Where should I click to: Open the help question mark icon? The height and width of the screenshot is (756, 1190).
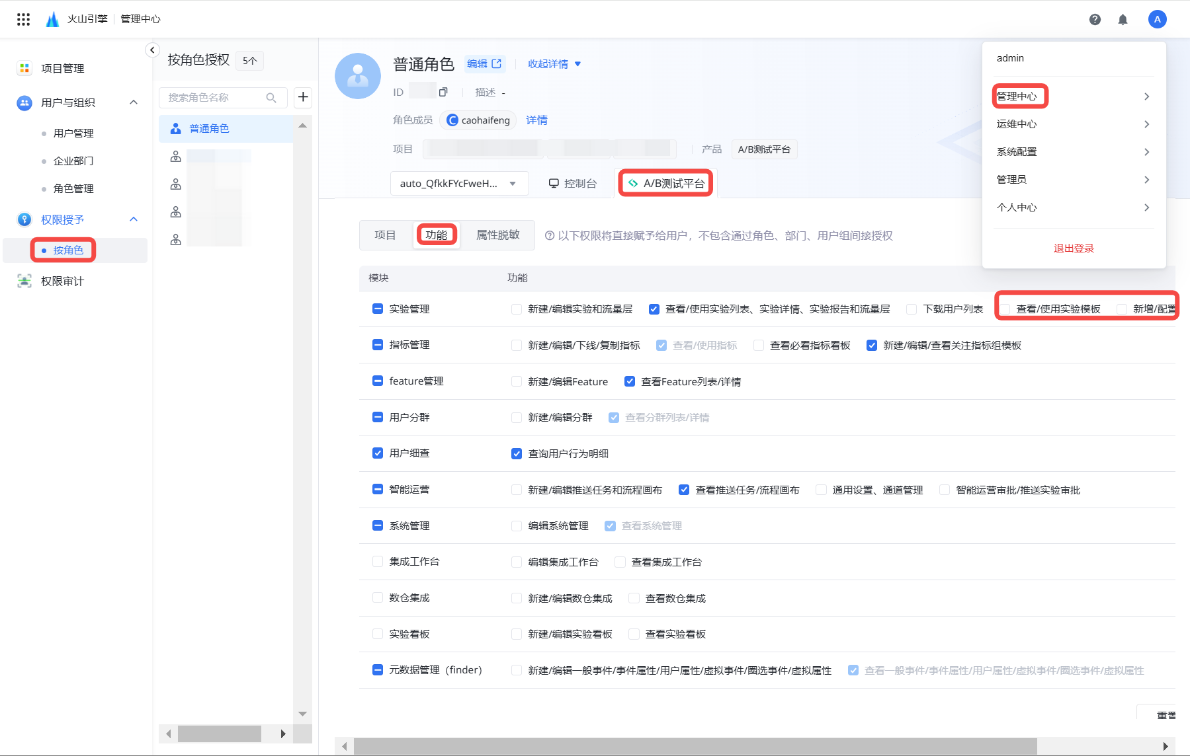(1095, 19)
